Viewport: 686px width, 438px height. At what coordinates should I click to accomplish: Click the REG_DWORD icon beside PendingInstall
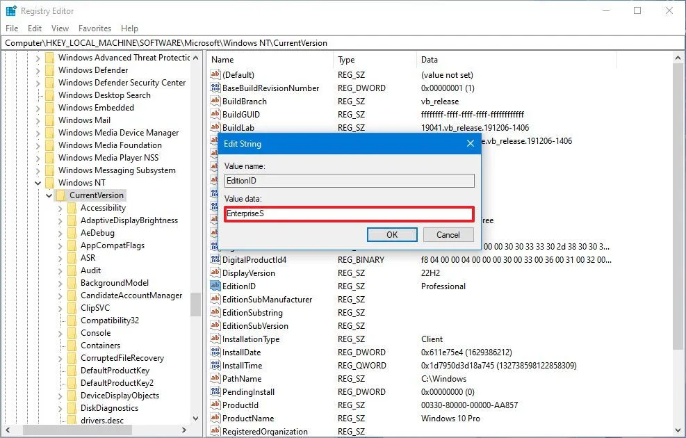(215, 391)
